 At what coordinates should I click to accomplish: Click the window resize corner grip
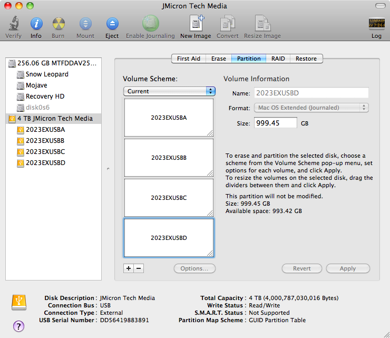[386, 334]
